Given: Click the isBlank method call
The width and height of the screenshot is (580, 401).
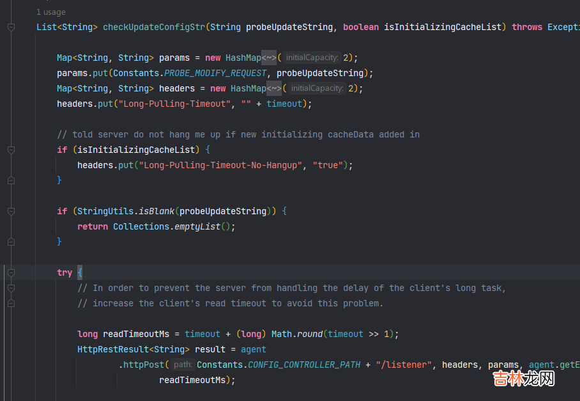Looking at the screenshot, I should click(x=158, y=211).
